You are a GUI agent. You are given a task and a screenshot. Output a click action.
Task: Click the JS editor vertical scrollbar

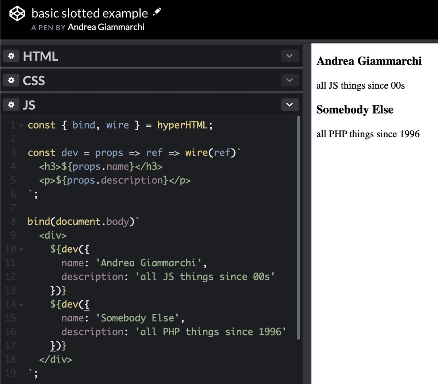tap(299, 228)
